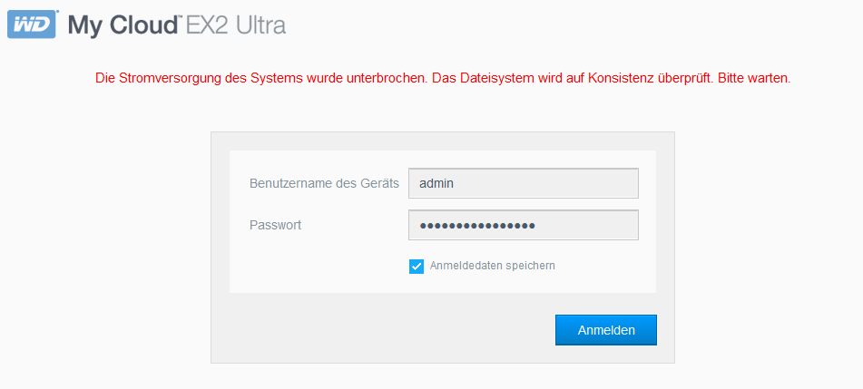
Task: Click the "Passwort" field label
Action: [x=275, y=225]
